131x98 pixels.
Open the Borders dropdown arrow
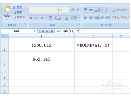point(54,18)
